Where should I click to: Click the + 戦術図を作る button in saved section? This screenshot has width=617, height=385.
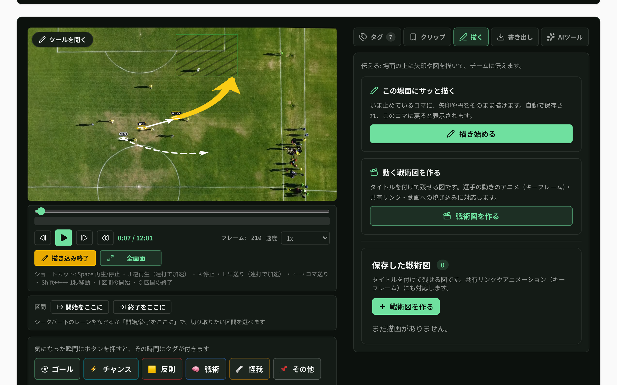[x=406, y=306]
